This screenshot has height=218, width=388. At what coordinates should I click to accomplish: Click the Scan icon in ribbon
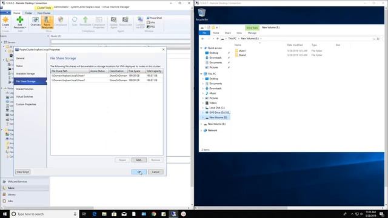point(75,21)
